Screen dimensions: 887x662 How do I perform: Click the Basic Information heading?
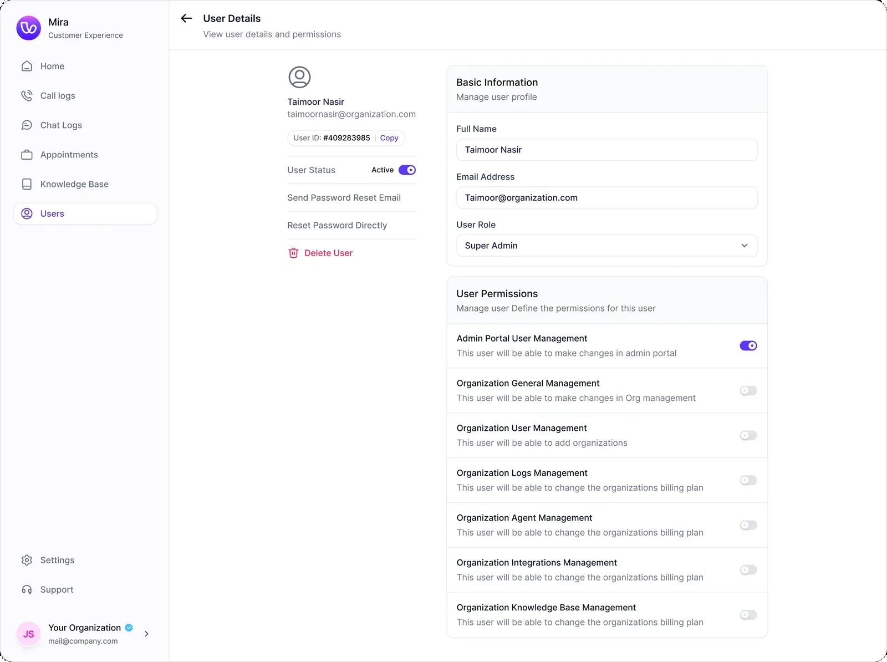tap(497, 83)
